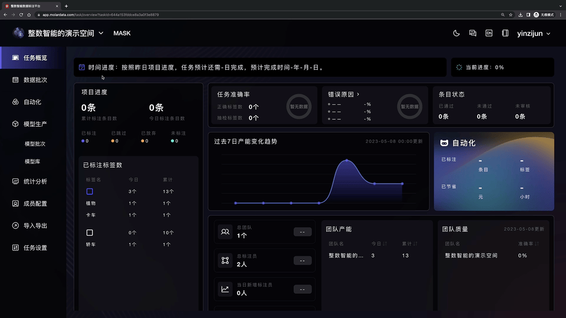Viewport: 566px width, 318px height.
Task: Click the 总标注员 icon
Action: pos(225,260)
